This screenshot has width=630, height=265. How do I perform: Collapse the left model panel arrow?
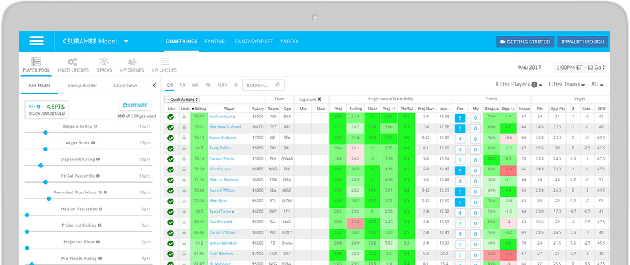tap(155, 85)
